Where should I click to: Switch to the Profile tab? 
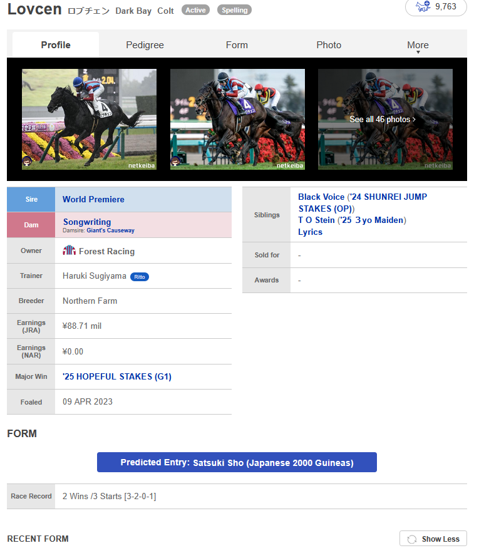(x=56, y=44)
